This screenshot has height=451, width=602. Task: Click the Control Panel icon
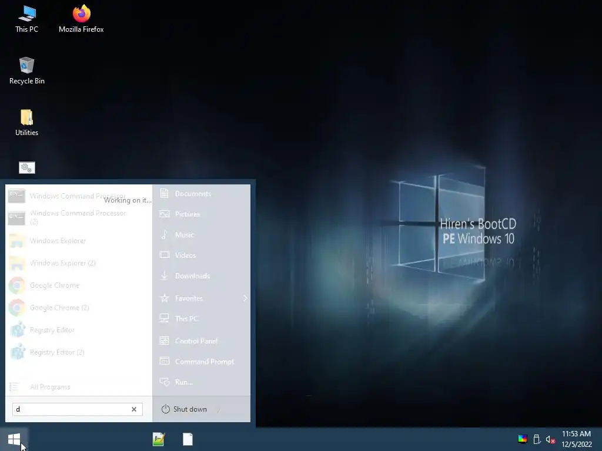tap(165, 341)
